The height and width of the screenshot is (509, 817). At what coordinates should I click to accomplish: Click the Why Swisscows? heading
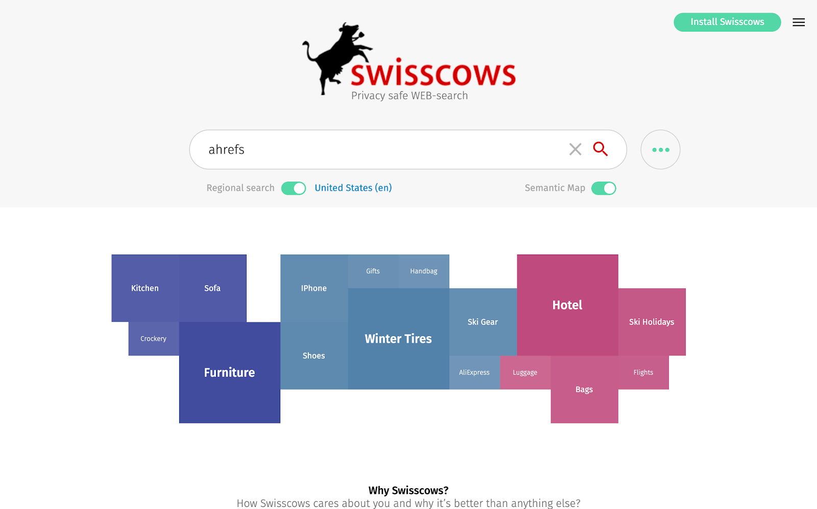pyautogui.click(x=408, y=490)
